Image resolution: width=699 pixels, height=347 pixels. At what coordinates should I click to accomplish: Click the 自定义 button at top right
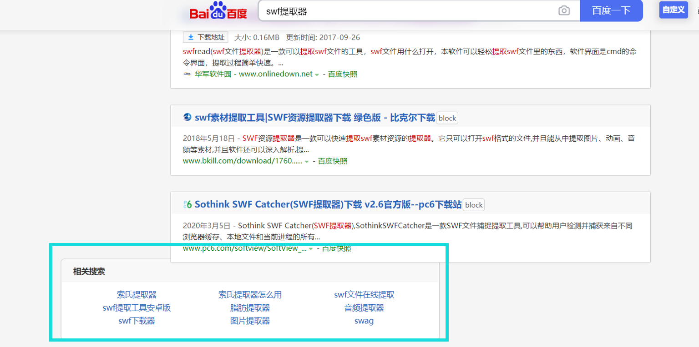click(673, 10)
